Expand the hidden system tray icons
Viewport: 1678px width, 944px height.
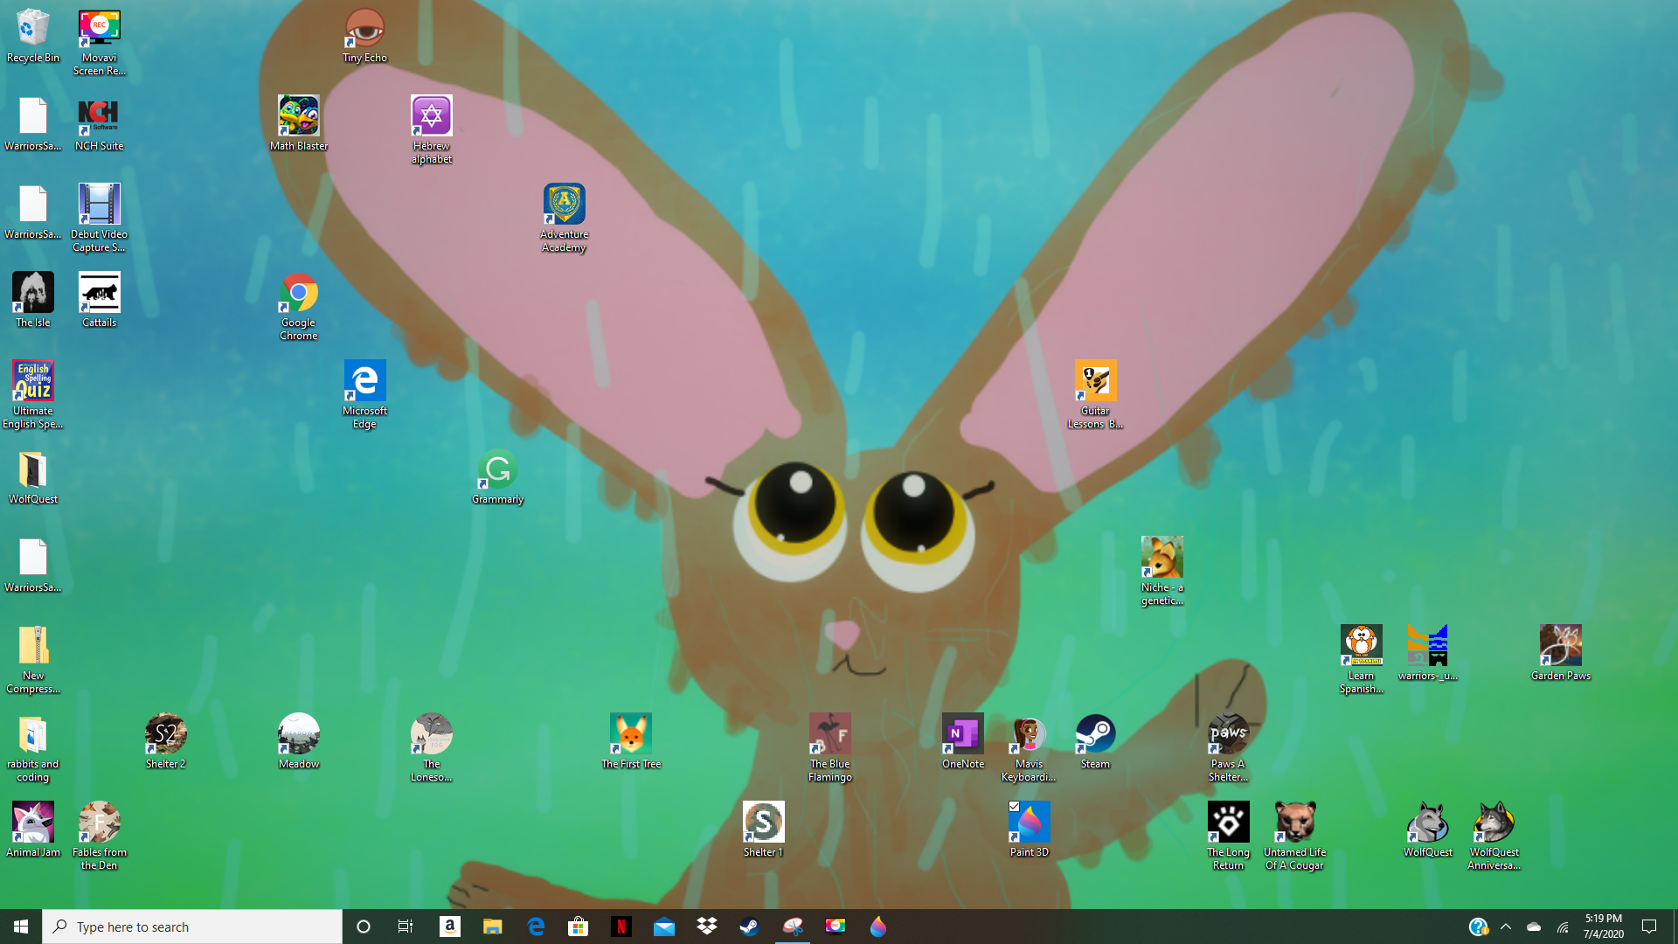pos(1506,927)
